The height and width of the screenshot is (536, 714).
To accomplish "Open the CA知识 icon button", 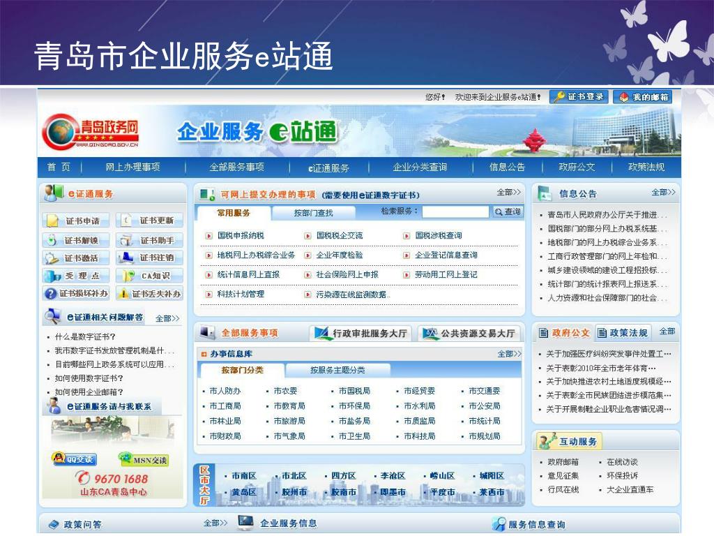I will pyautogui.click(x=150, y=275).
